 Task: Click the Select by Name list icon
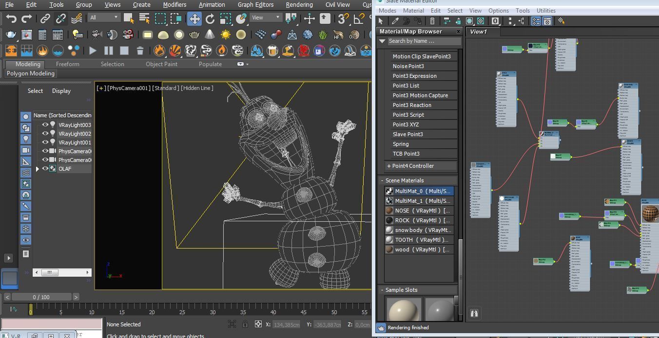(x=144, y=19)
